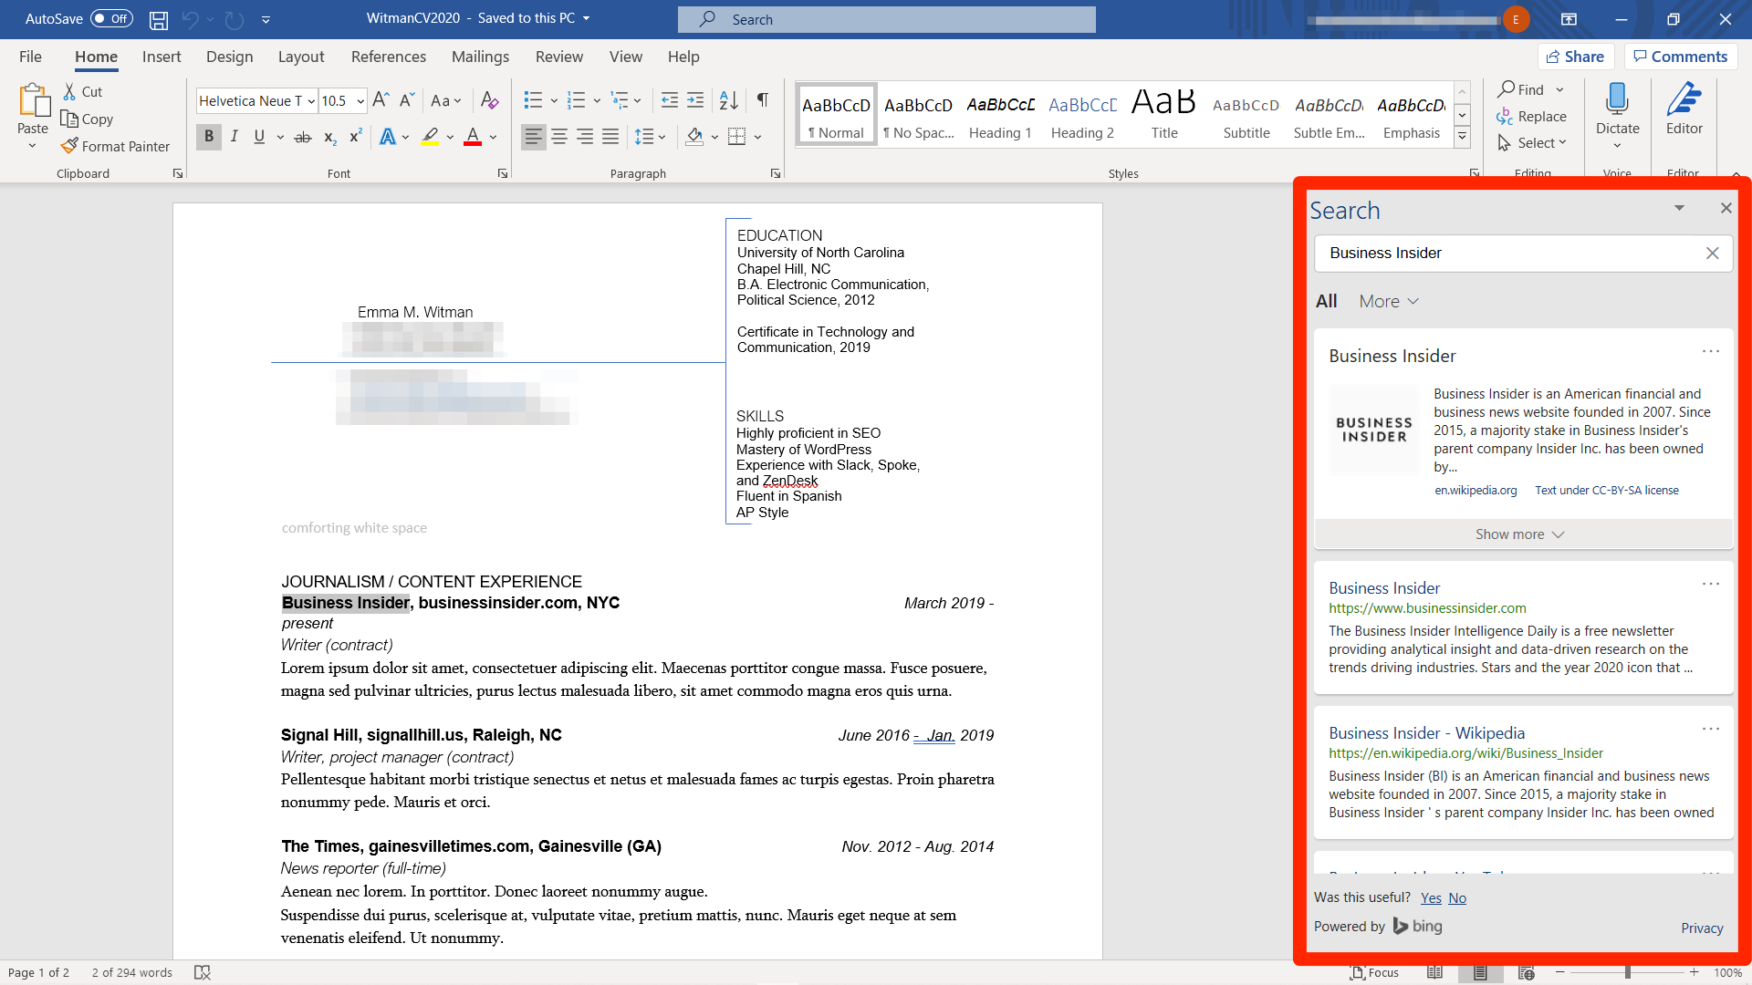This screenshot has width=1752, height=985.
Task: Expand the Change Case dropdown
Action: (x=446, y=100)
